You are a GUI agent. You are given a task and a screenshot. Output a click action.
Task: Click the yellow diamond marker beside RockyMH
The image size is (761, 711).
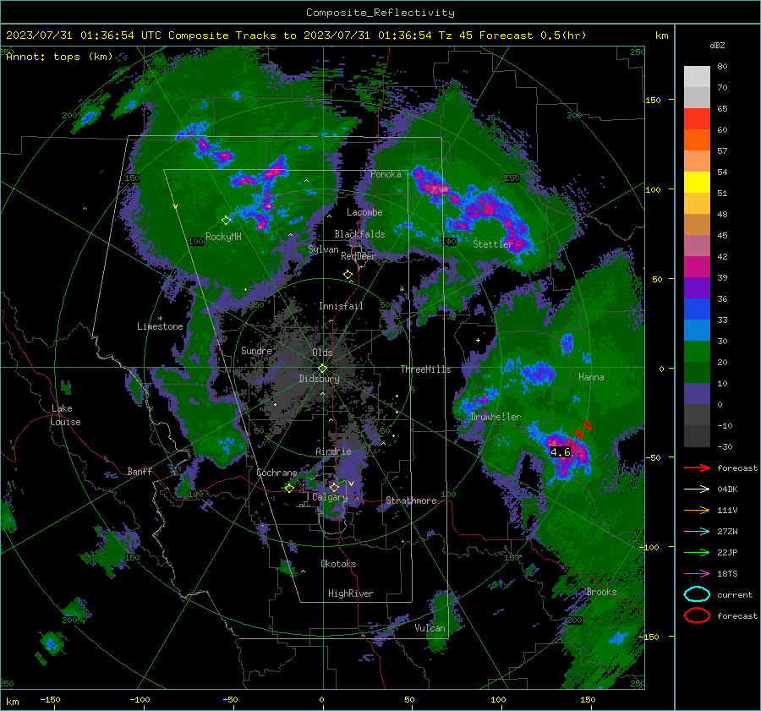[x=226, y=221]
